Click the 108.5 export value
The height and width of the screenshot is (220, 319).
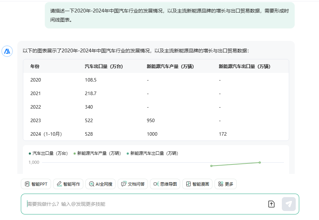tap(91, 80)
